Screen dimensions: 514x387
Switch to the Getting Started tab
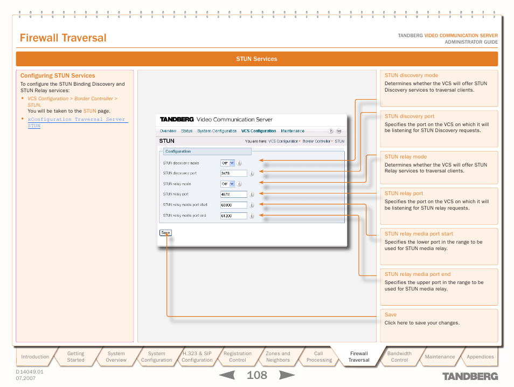pos(76,356)
